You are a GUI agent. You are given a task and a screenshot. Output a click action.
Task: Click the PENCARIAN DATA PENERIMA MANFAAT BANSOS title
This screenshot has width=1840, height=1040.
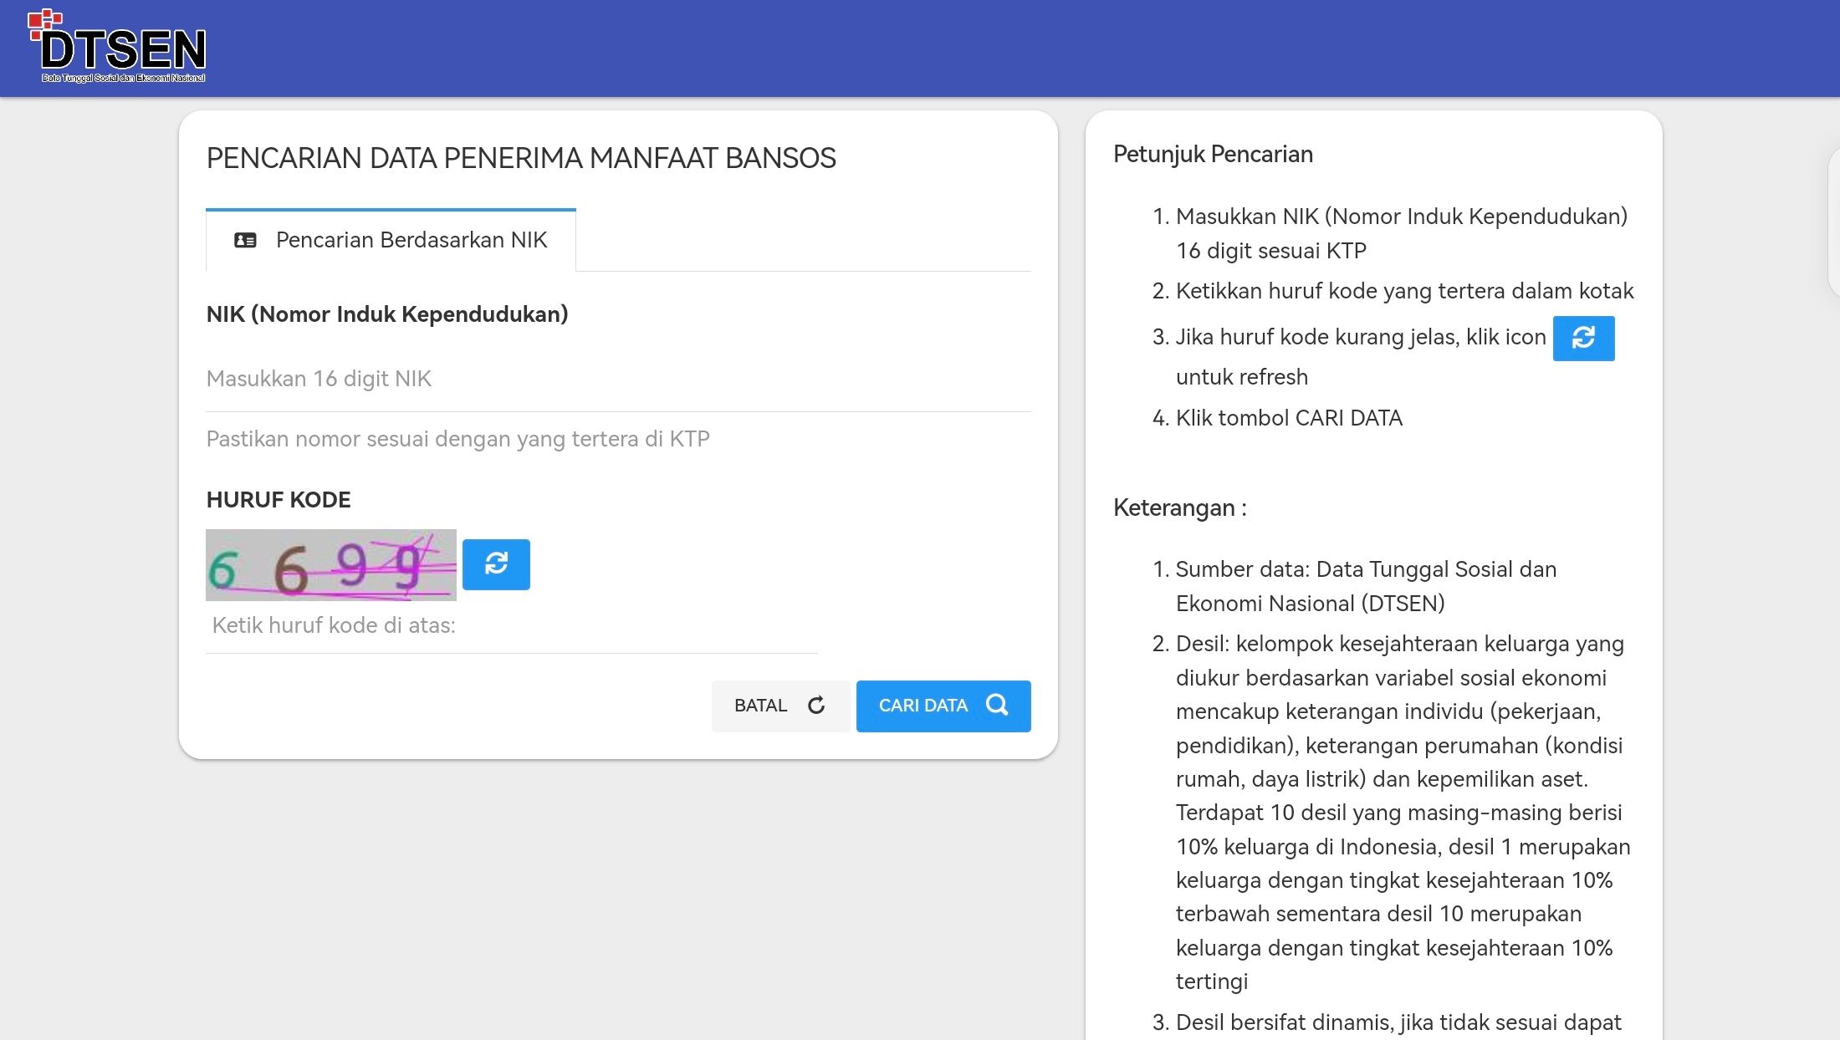[521, 159]
